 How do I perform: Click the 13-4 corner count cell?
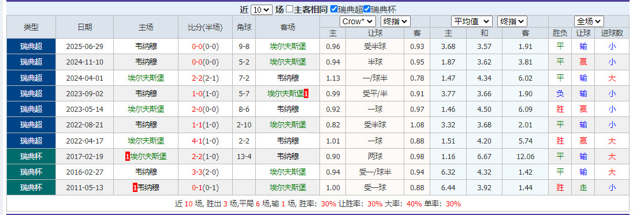click(x=244, y=157)
